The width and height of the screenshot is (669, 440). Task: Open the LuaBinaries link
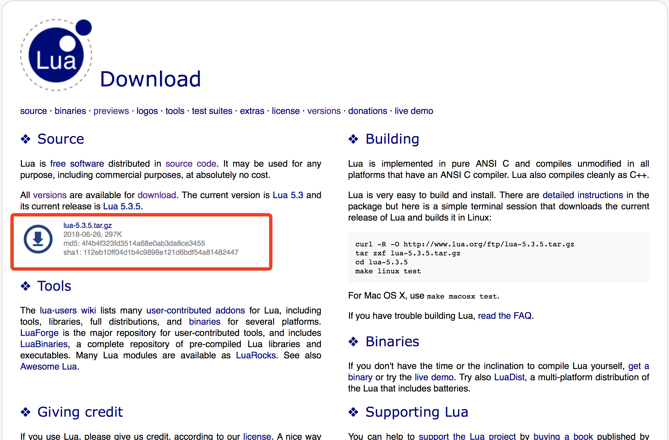44,344
